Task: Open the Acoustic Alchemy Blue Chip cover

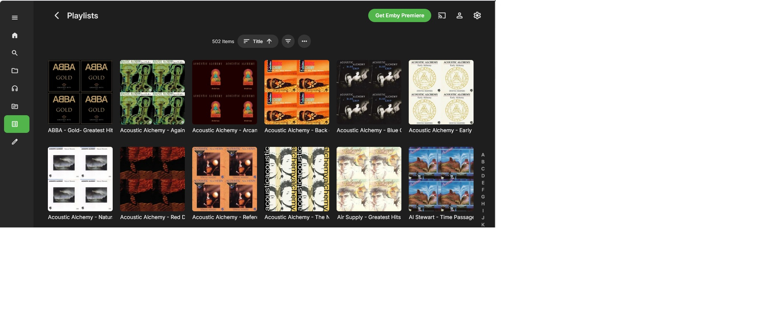Action: [369, 92]
